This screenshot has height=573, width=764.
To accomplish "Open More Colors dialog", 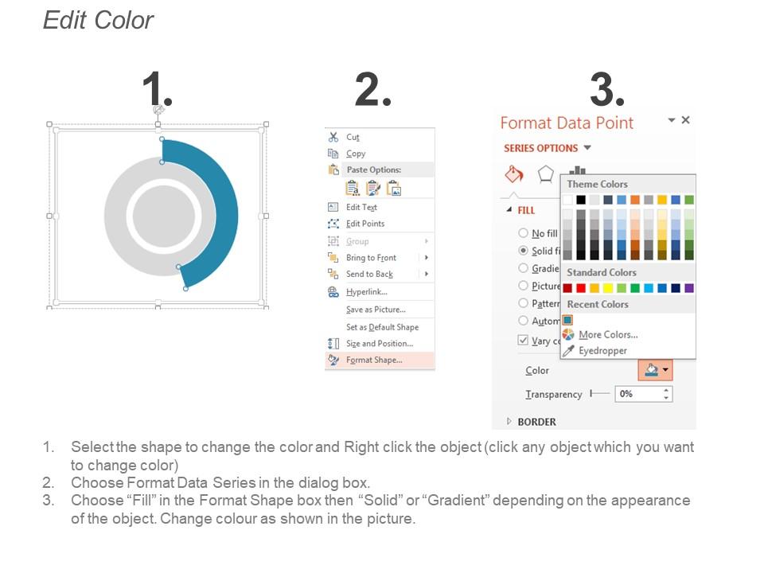I will [608, 335].
